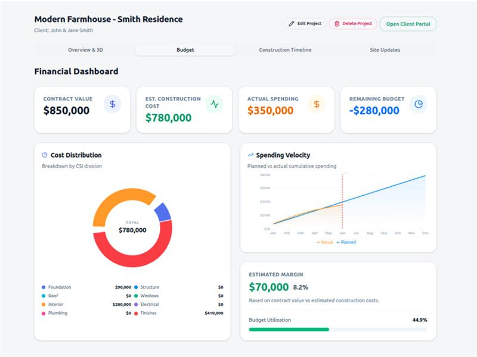Click the red dashed marker line at June
The height and width of the screenshot is (357, 477).
(x=342, y=202)
